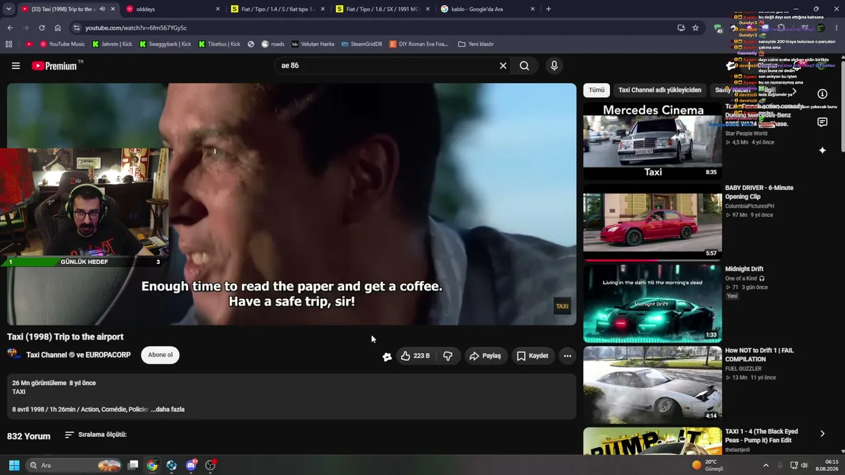Open the roads bookmark
845x475 pixels.
click(x=273, y=44)
